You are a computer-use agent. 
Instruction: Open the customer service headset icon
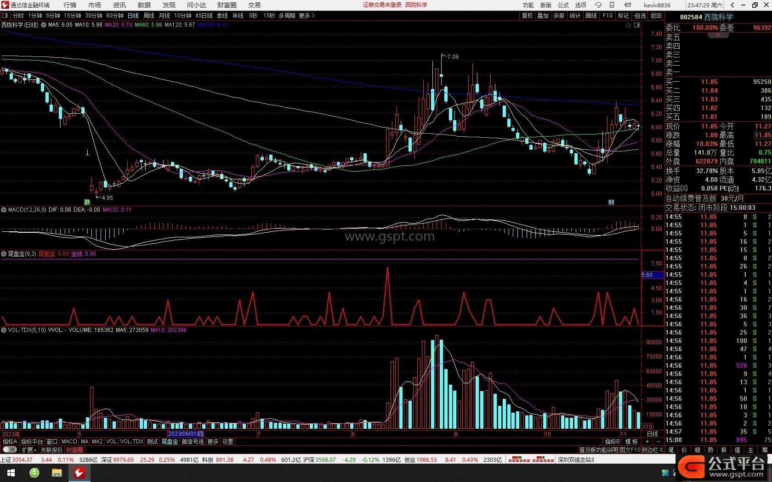598,5
